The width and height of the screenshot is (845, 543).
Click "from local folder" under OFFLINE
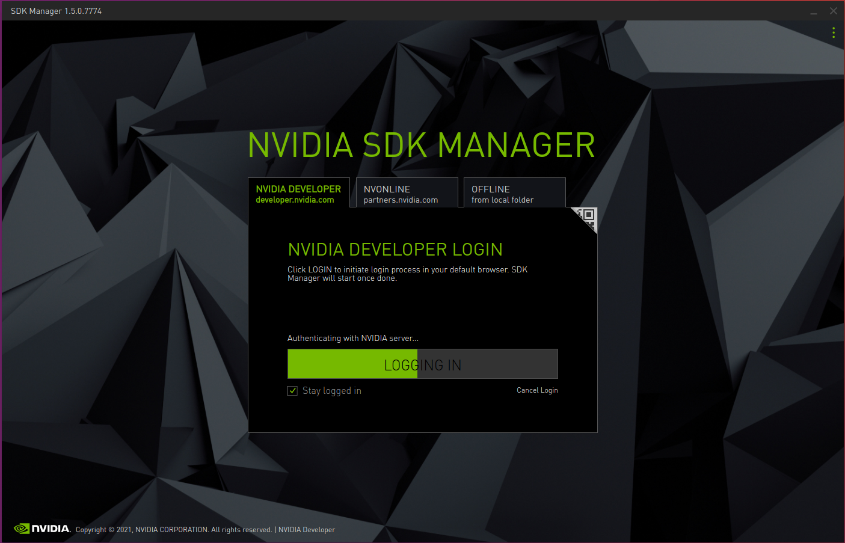(x=502, y=200)
